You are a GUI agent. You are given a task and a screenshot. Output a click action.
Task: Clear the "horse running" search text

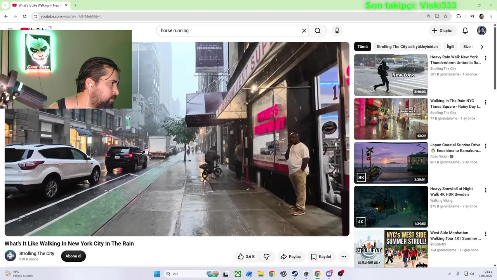[x=304, y=31]
